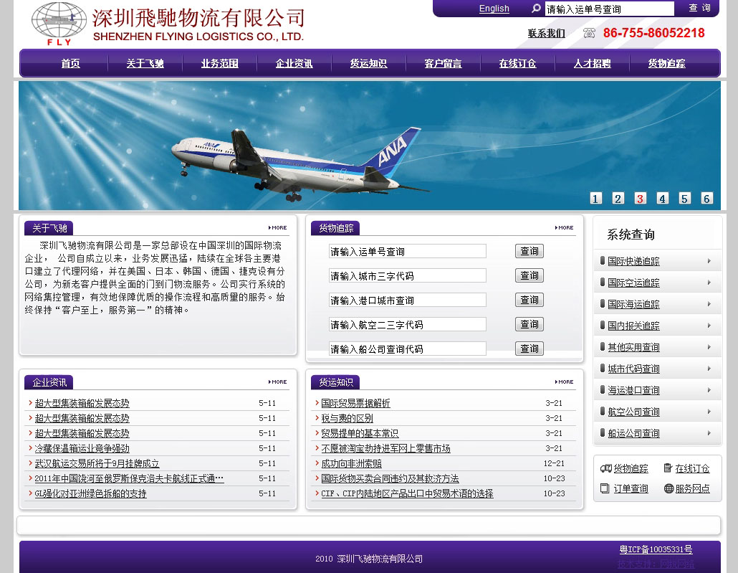Jump to banner slide 6
Screen dimensions: 738x573
[706, 199]
